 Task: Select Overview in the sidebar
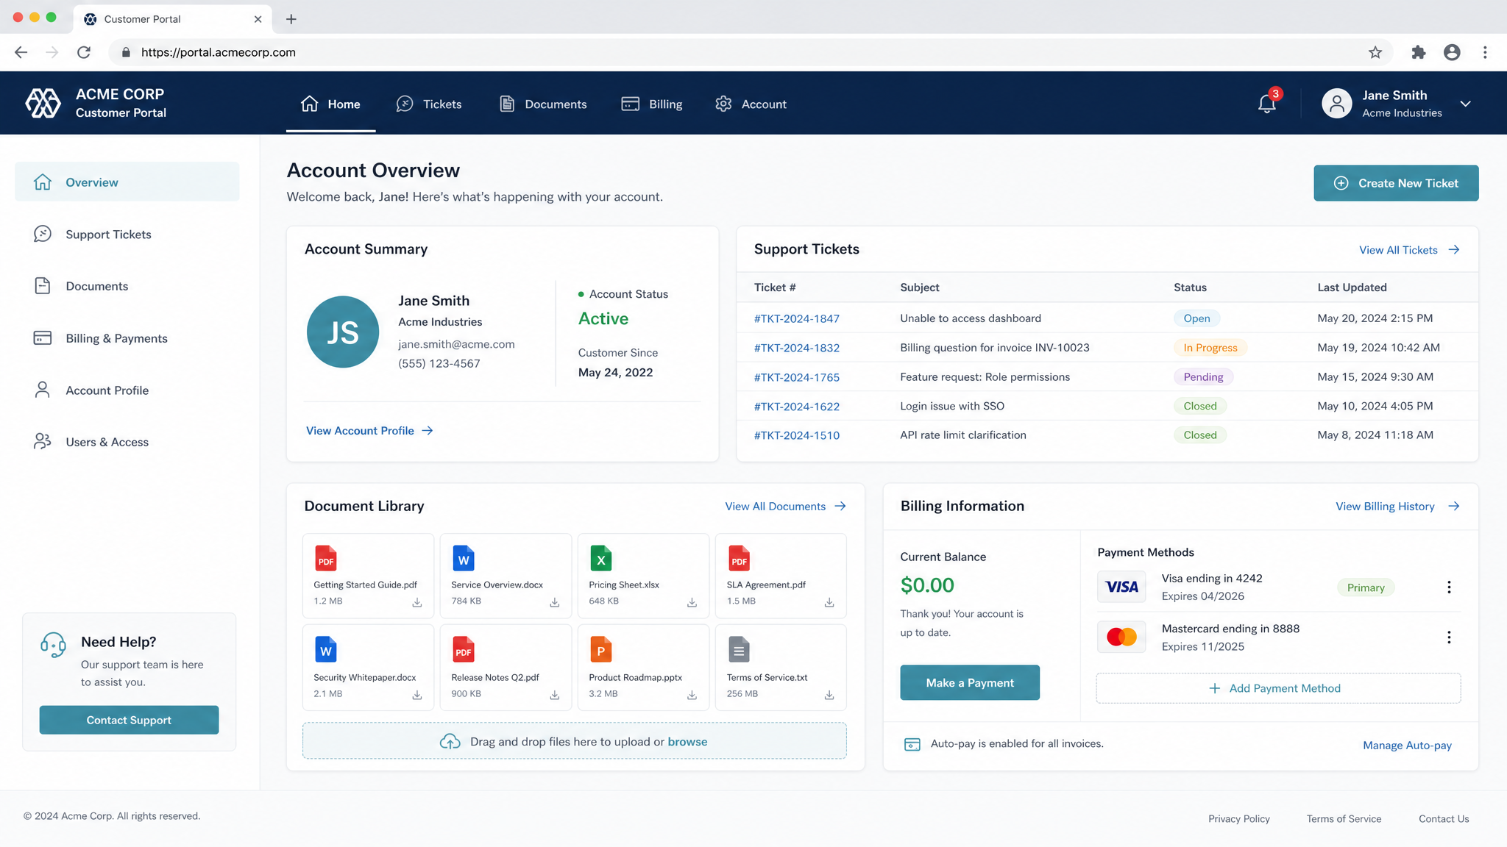click(127, 182)
